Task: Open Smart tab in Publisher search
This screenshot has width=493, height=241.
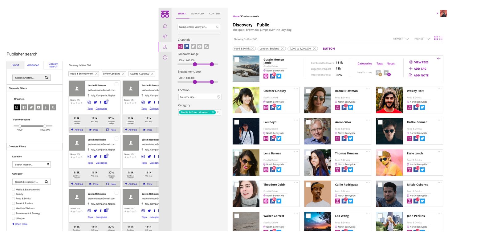Action: coord(15,65)
